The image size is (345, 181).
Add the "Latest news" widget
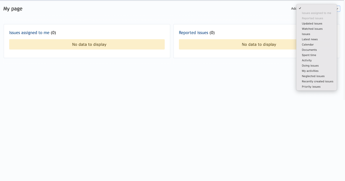click(x=310, y=39)
